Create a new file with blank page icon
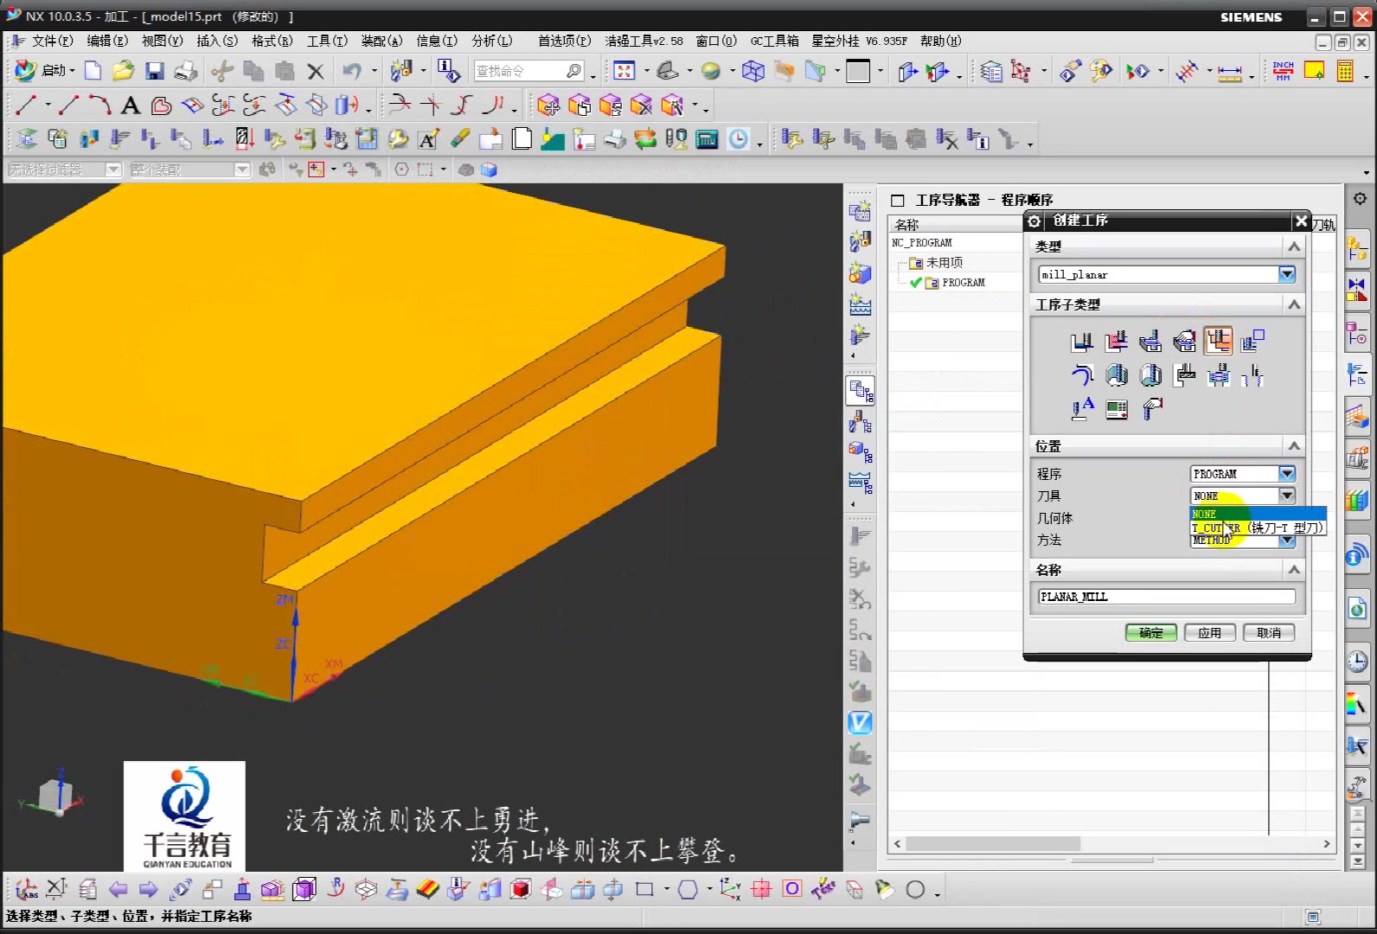This screenshot has height=934, width=1377. tap(93, 71)
